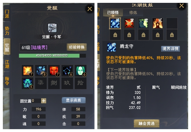This screenshot has height=132, width=191.
Task: Add 圆觉露 with the plus button
Action: (x=44, y=101)
